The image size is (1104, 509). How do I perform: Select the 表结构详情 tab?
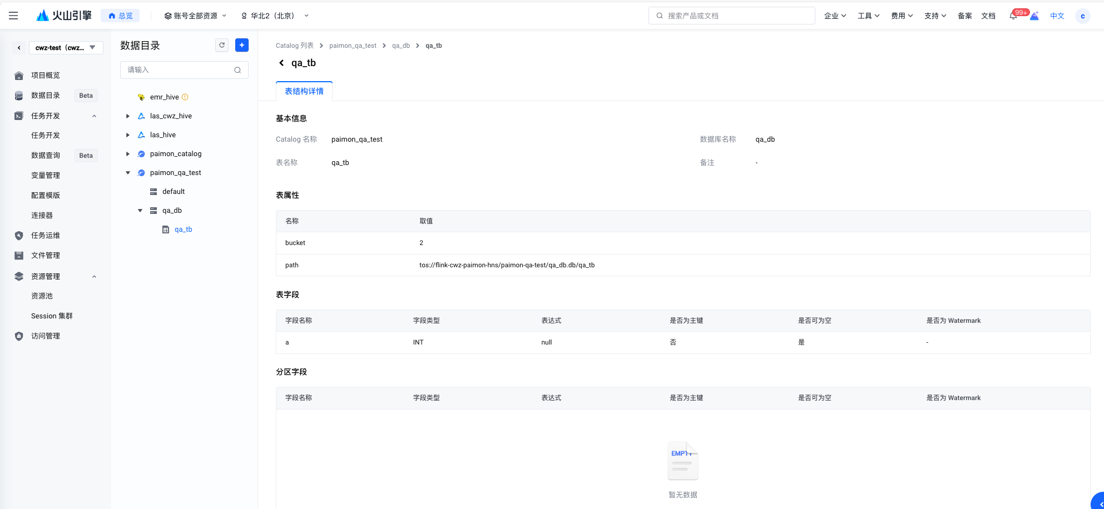(x=304, y=91)
